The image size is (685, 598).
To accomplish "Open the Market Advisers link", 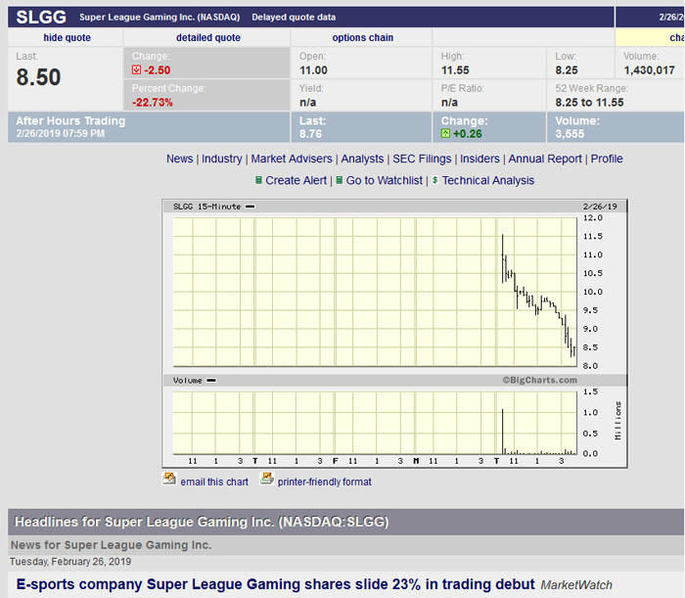I will click(x=292, y=159).
